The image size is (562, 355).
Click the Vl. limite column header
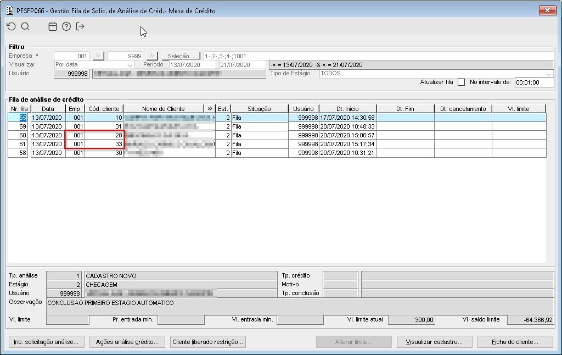[519, 108]
